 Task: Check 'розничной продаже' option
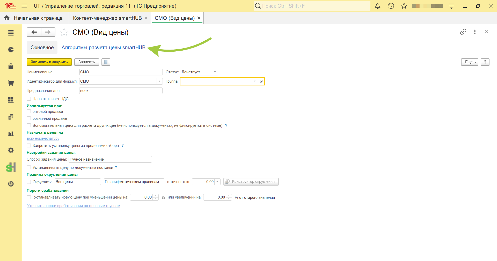coord(29,118)
